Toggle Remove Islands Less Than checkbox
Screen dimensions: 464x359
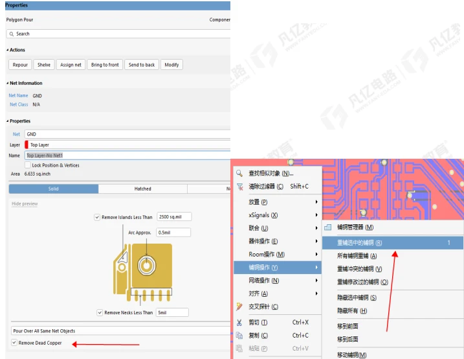click(97, 217)
